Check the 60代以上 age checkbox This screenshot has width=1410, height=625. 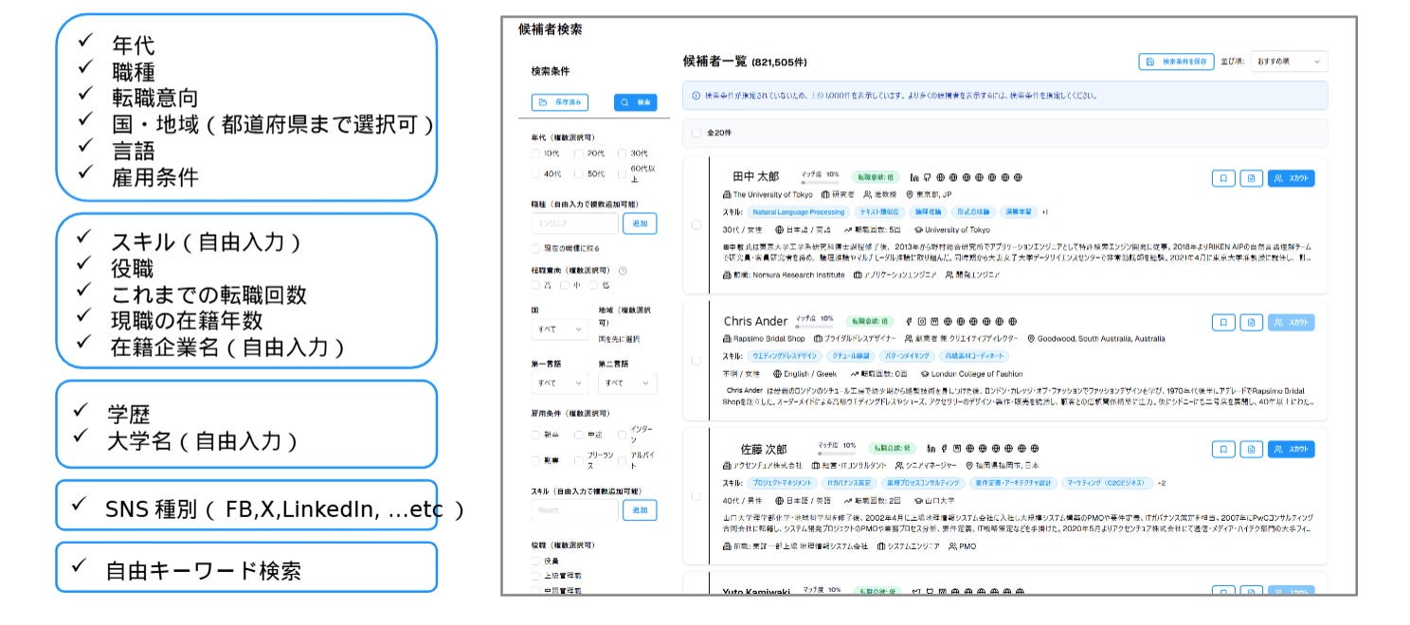623,174
